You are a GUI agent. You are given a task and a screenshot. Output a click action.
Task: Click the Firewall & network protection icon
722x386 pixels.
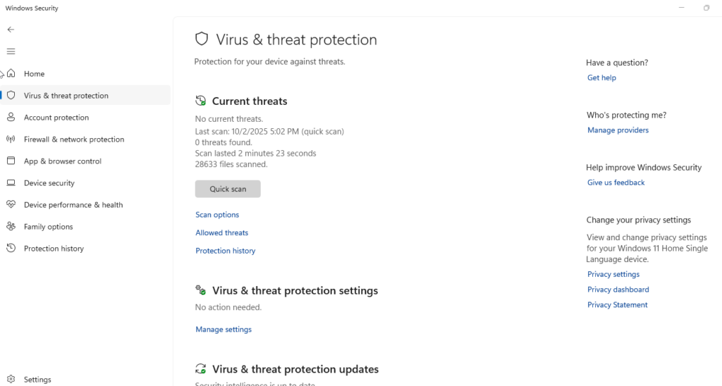point(11,139)
